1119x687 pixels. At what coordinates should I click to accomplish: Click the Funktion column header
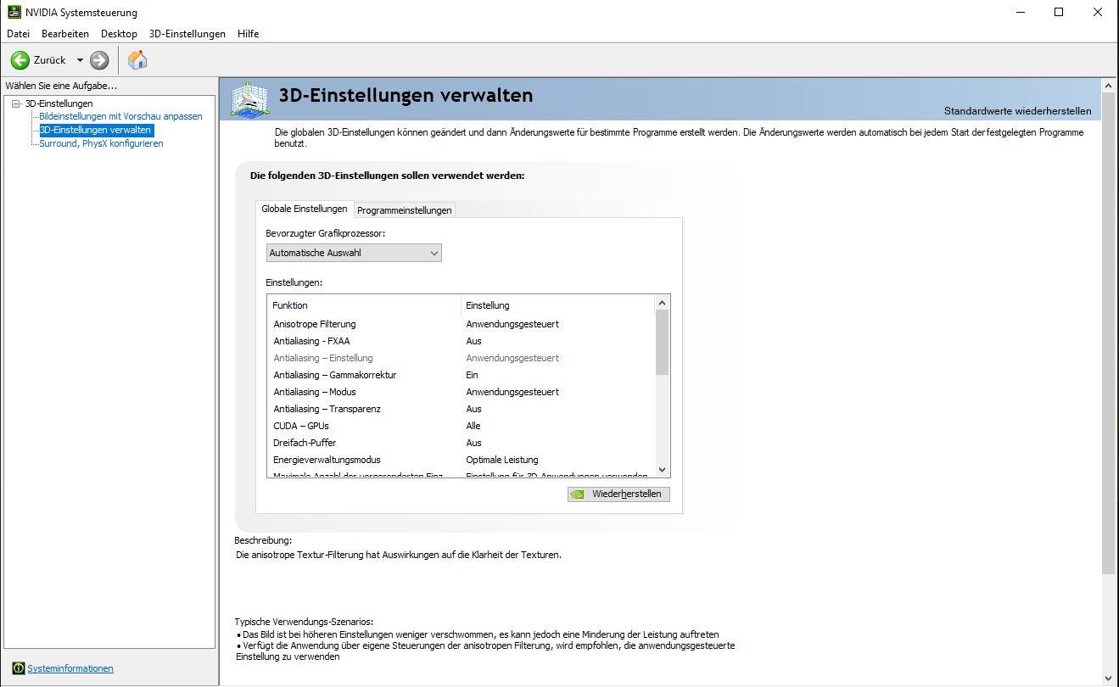[365, 305]
